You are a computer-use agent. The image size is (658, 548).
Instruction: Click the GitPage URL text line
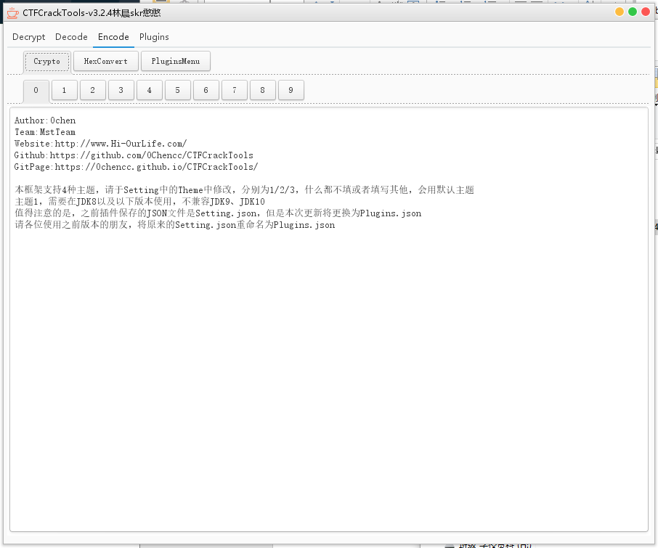pyautogui.click(x=136, y=167)
